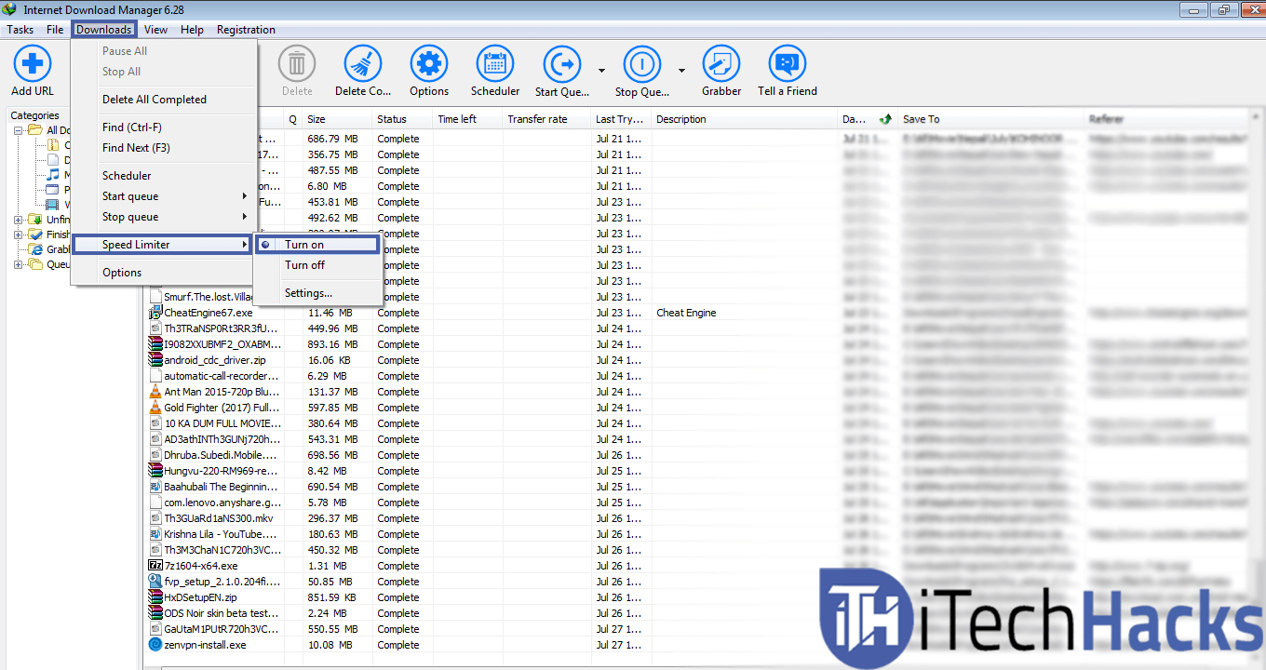The image size is (1266, 670).
Task: Click the Stop Queue toolbar icon
Action: click(x=641, y=65)
